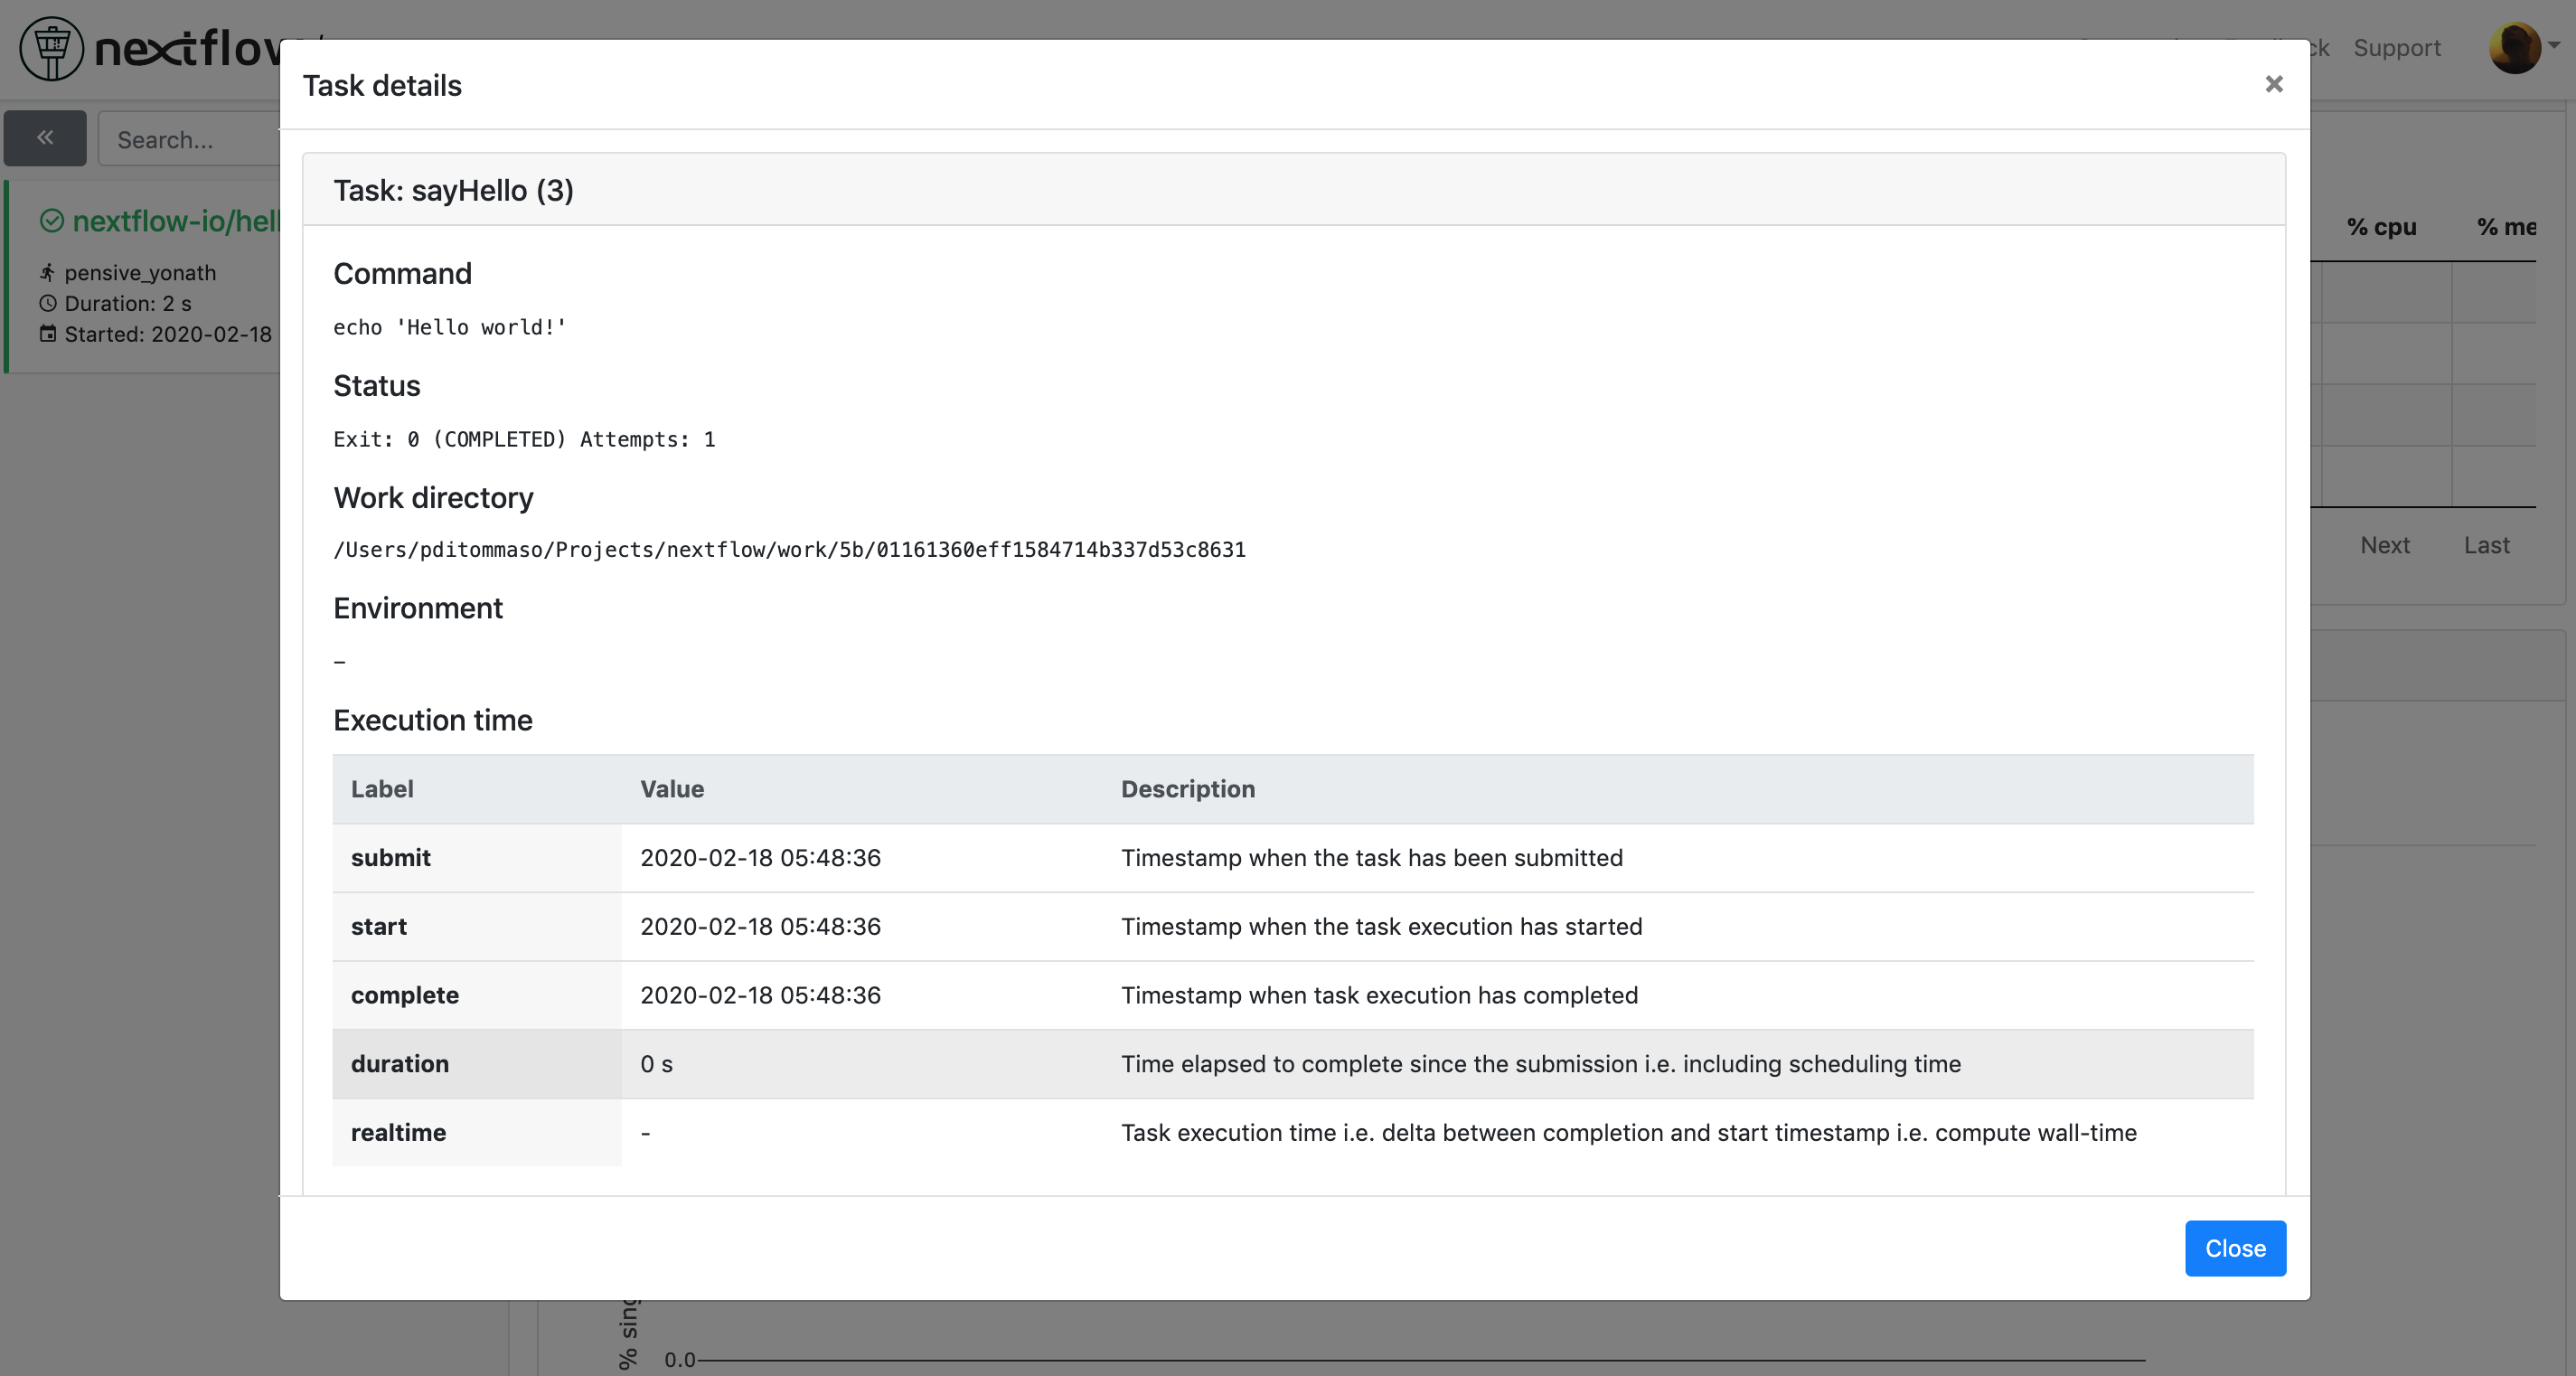The image size is (2576, 1376).
Task: Click the green checkmark beside nextflow-io/hello
Action: click(x=52, y=221)
